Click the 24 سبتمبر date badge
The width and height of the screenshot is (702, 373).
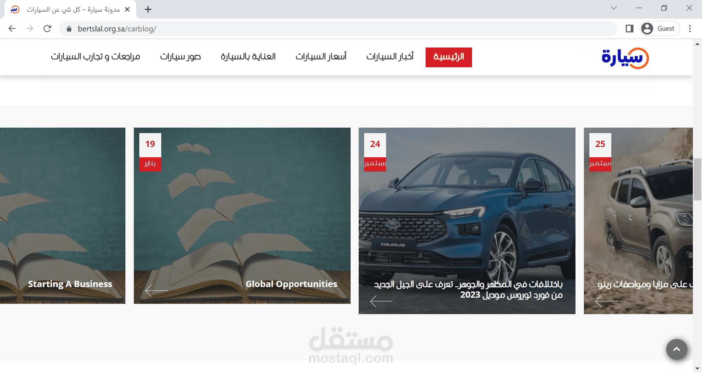point(375,152)
